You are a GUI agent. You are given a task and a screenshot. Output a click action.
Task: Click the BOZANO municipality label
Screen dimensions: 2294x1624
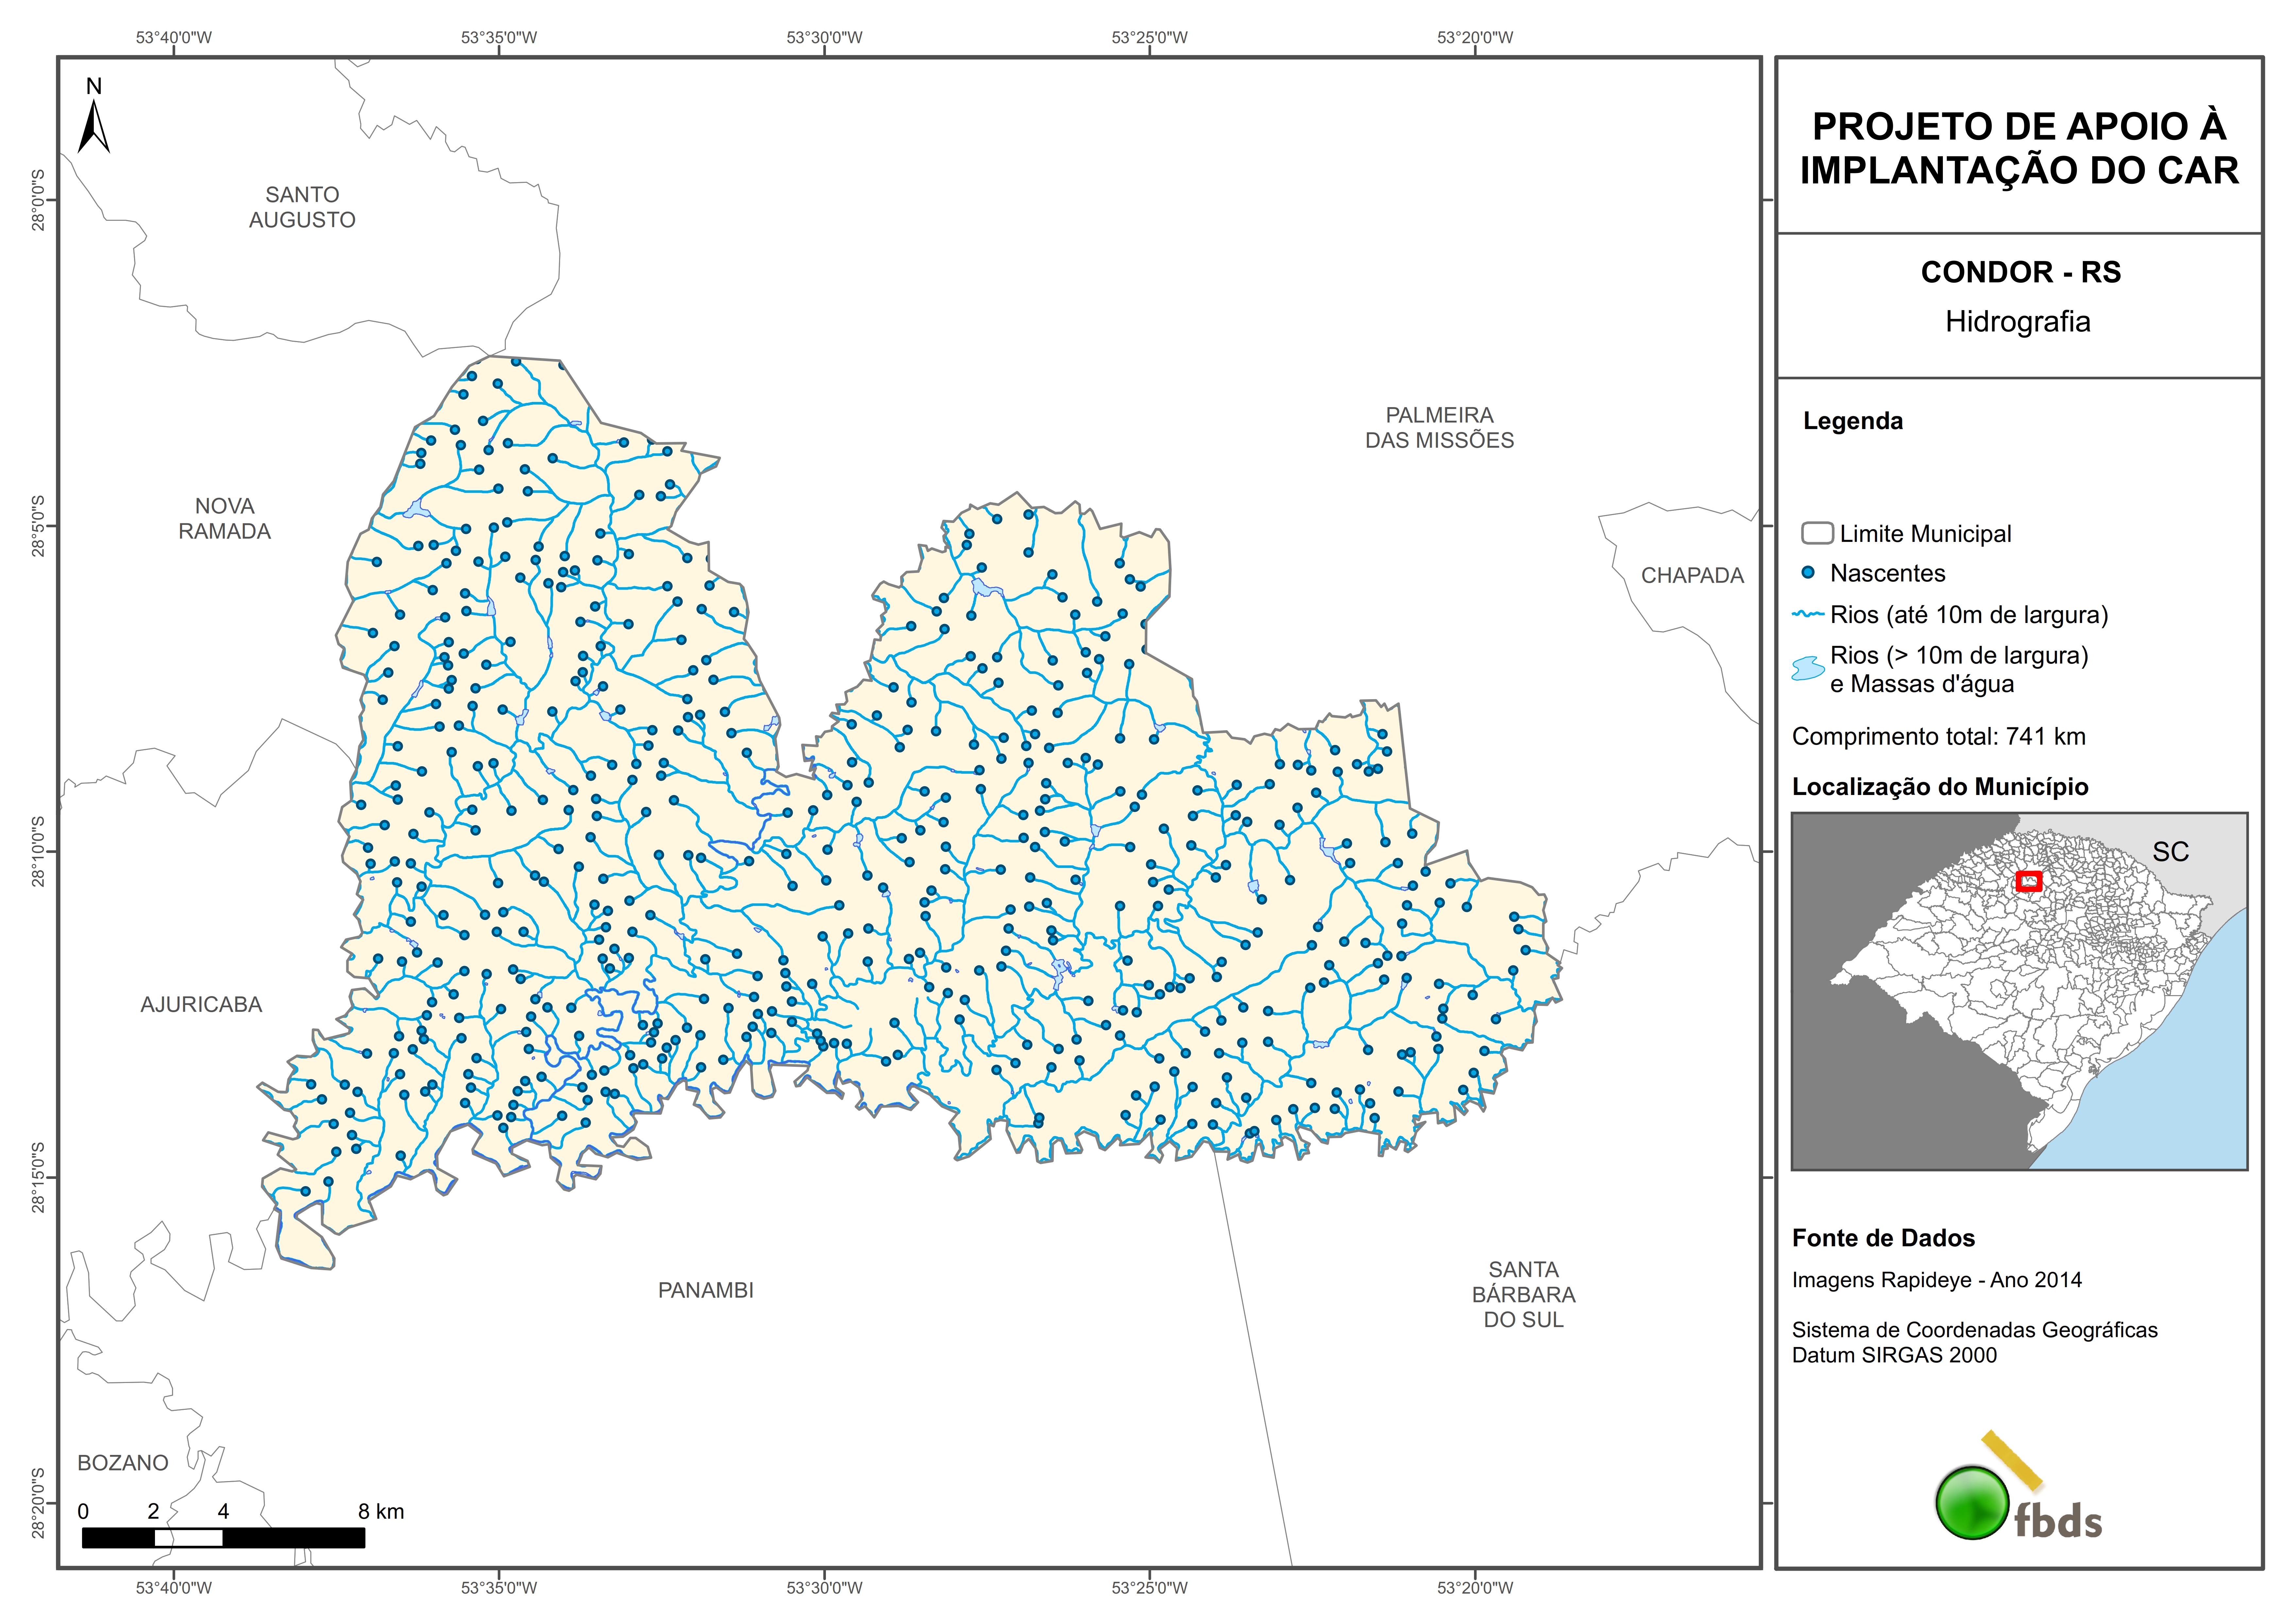123,1462
